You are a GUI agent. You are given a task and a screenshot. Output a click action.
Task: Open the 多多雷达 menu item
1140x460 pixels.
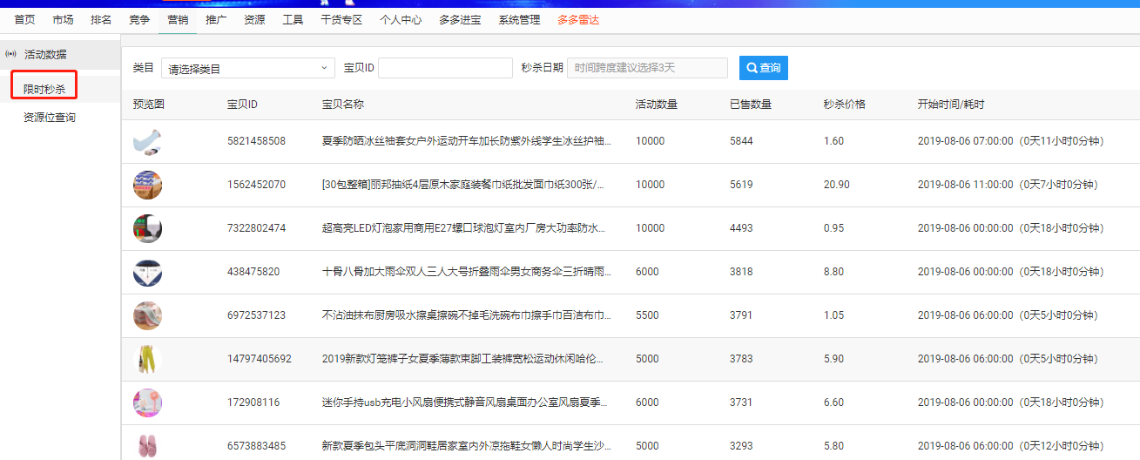point(578,19)
